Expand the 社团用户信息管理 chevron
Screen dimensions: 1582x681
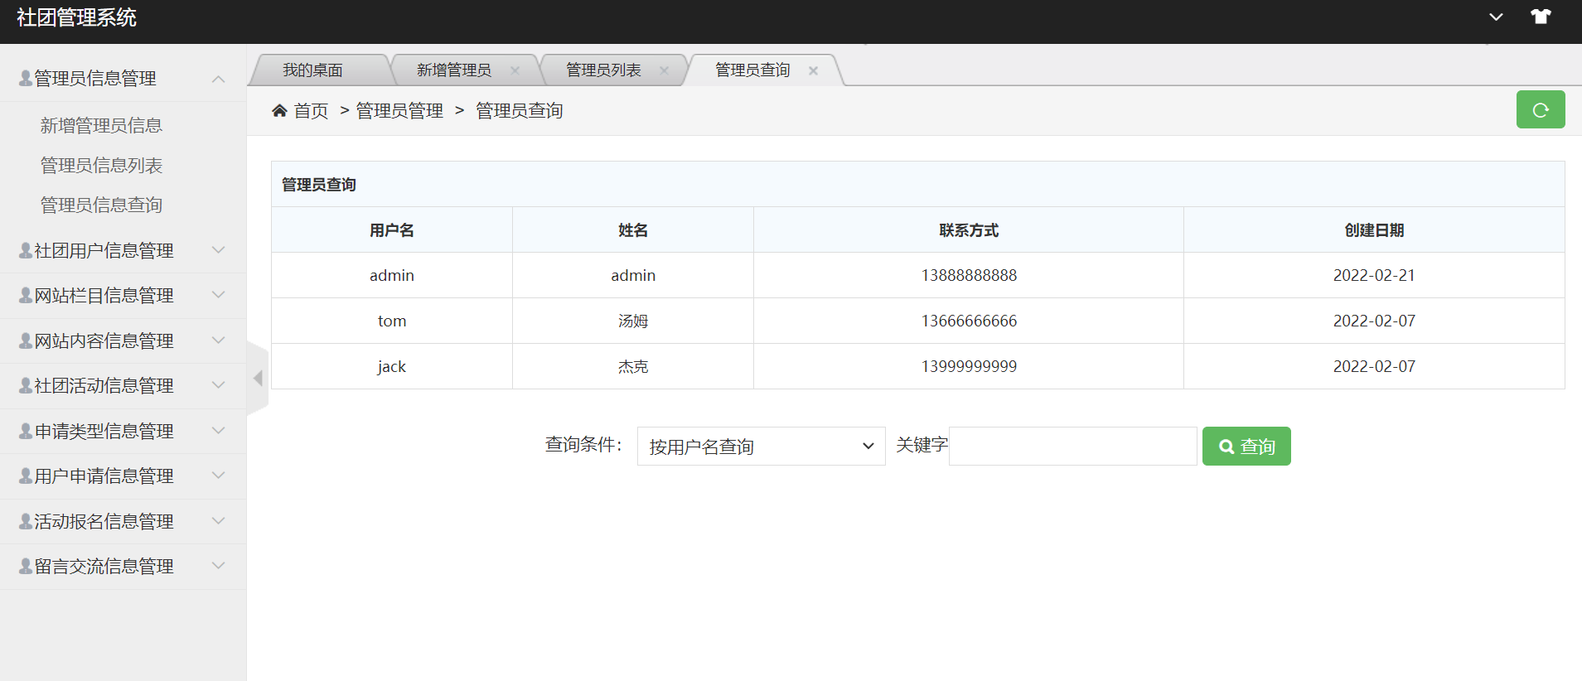coord(219,249)
